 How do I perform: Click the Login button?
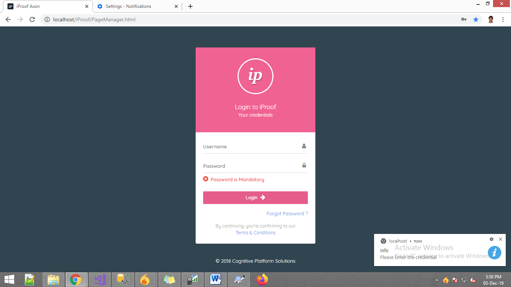point(255,197)
